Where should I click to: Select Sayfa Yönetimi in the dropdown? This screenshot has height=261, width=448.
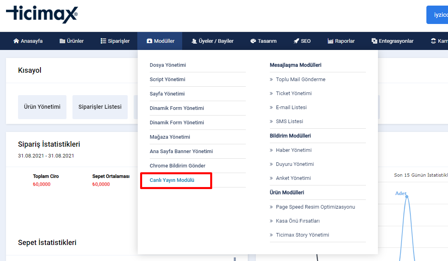(167, 94)
